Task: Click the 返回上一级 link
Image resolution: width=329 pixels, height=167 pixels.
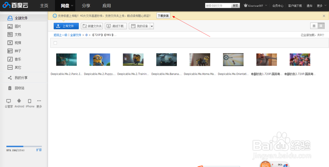Action: (x=61, y=35)
